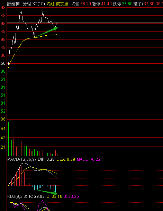The height and width of the screenshot is (211, 163).
Task: Click the 成交量 volume legend label
Action: tap(62, 4)
